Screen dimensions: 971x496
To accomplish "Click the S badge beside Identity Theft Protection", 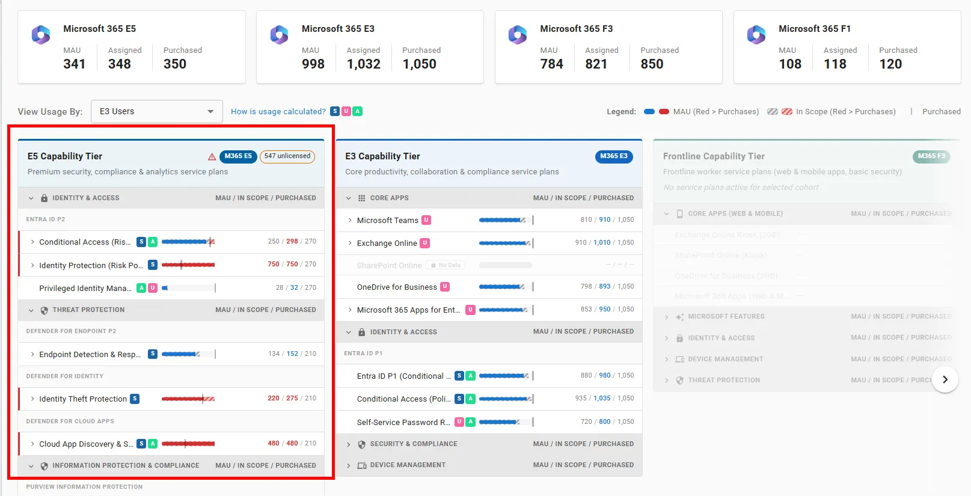I will tap(135, 399).
